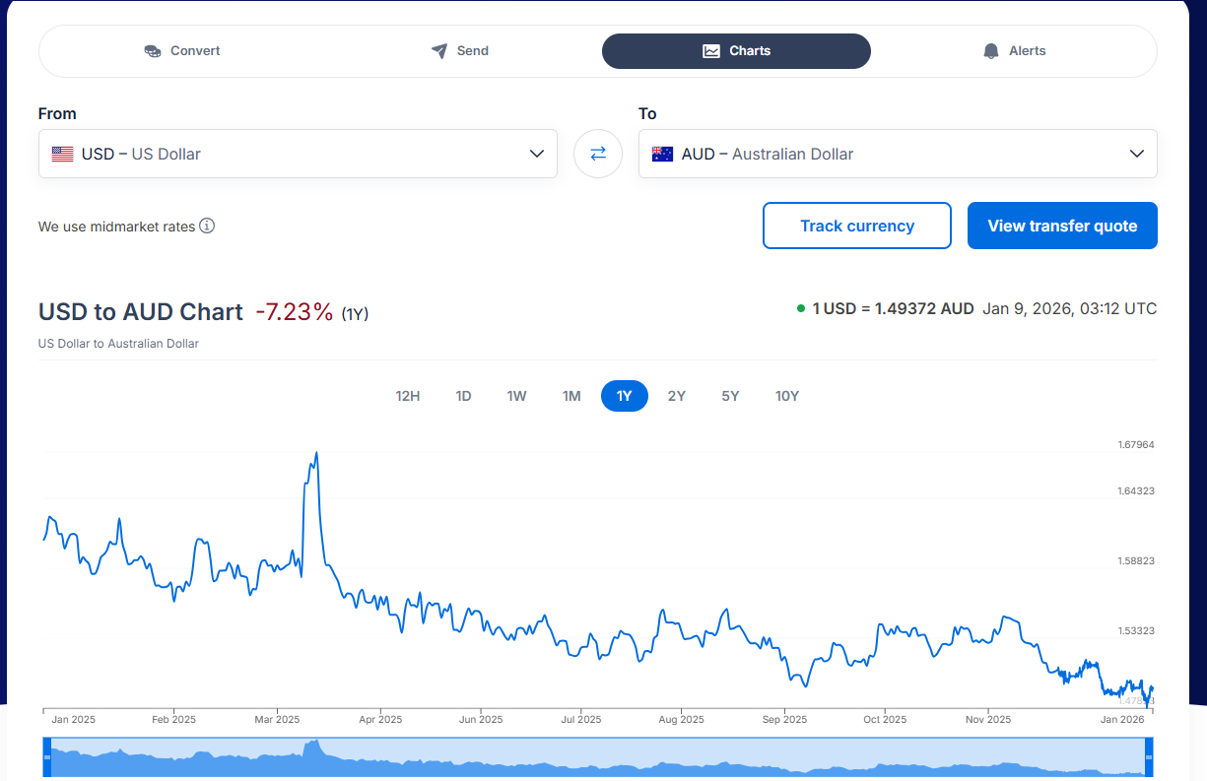Screen dimensions: 1207x781
Task: Switch to the Send tab
Action: [x=460, y=51]
